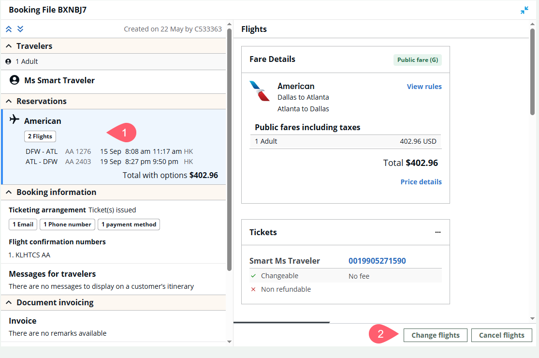
Task: Click the airplane icon beside American
Action: tap(15, 119)
